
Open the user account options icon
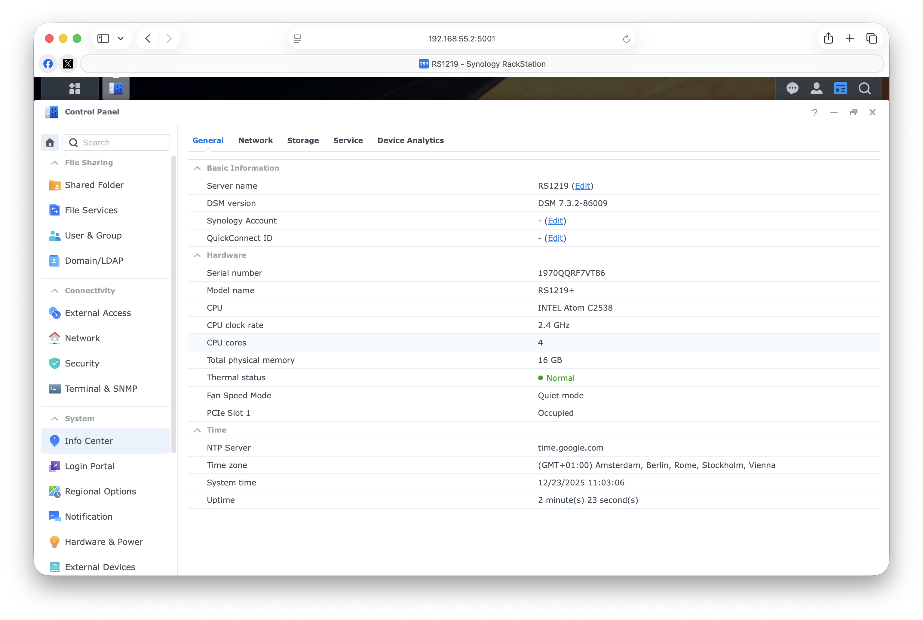tap(816, 88)
